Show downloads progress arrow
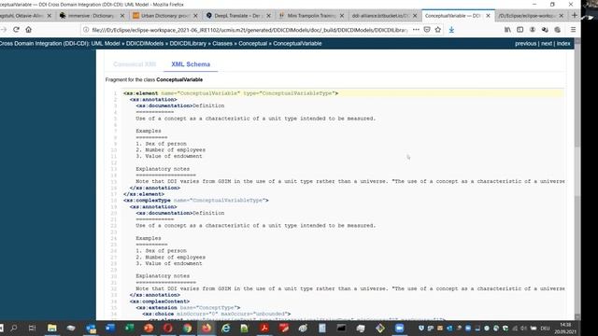The width and height of the screenshot is (598, 336). tap(451, 30)
